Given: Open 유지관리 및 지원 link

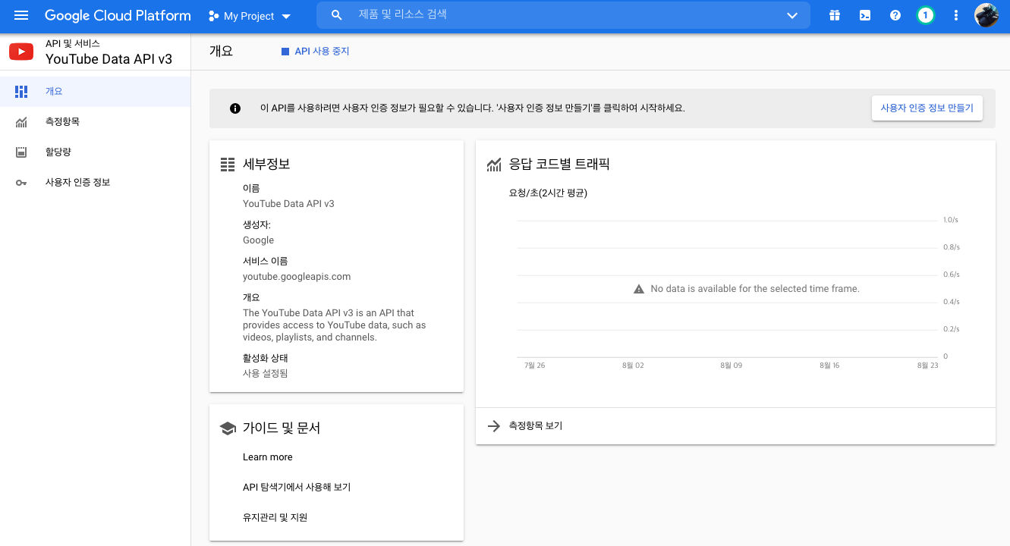Looking at the screenshot, I should (275, 518).
